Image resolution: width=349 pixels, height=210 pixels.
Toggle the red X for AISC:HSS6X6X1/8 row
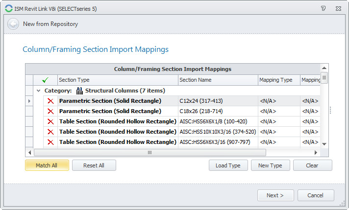50,121
